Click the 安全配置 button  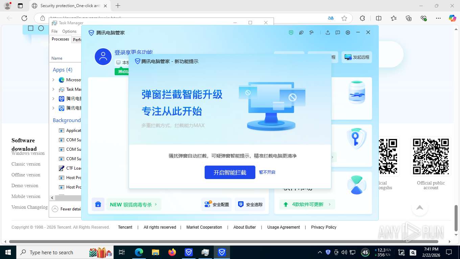pyautogui.click(x=217, y=204)
